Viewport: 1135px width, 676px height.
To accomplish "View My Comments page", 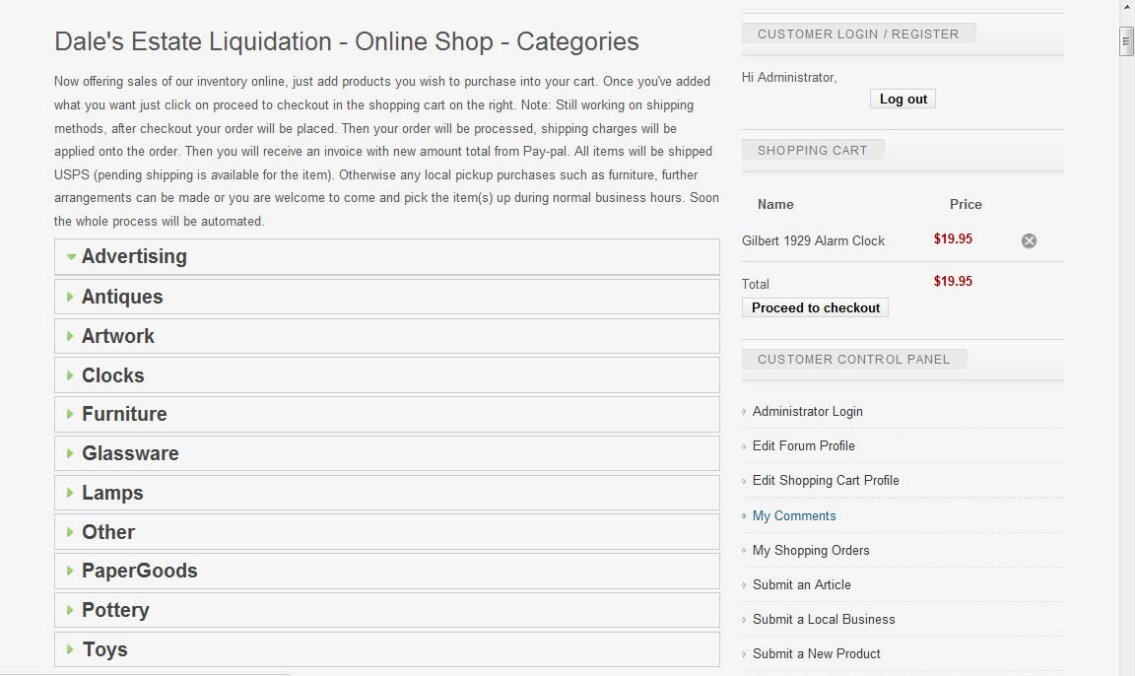I will click(793, 515).
